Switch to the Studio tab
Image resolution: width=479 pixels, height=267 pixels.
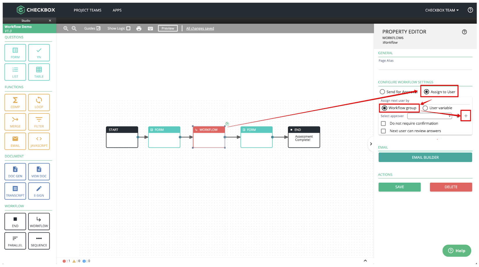tap(26, 21)
